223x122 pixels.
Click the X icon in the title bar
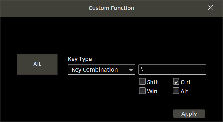point(211,8)
